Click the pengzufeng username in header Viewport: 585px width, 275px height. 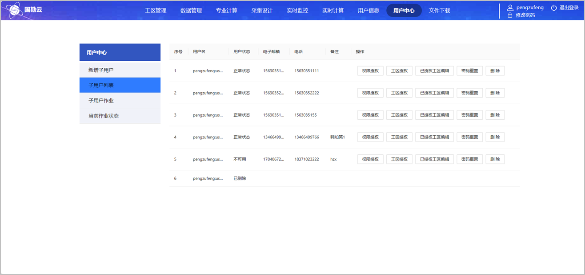tap(530, 8)
